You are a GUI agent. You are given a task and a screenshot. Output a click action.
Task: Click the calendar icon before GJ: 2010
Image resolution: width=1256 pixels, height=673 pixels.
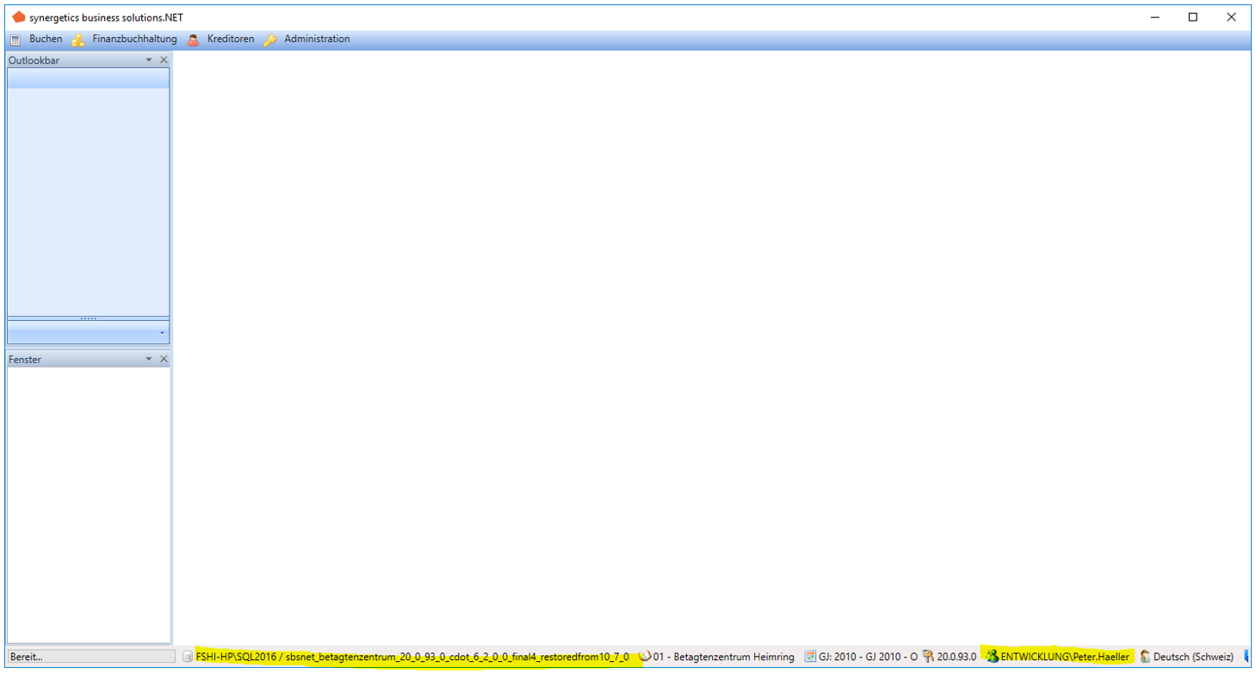[x=810, y=657]
